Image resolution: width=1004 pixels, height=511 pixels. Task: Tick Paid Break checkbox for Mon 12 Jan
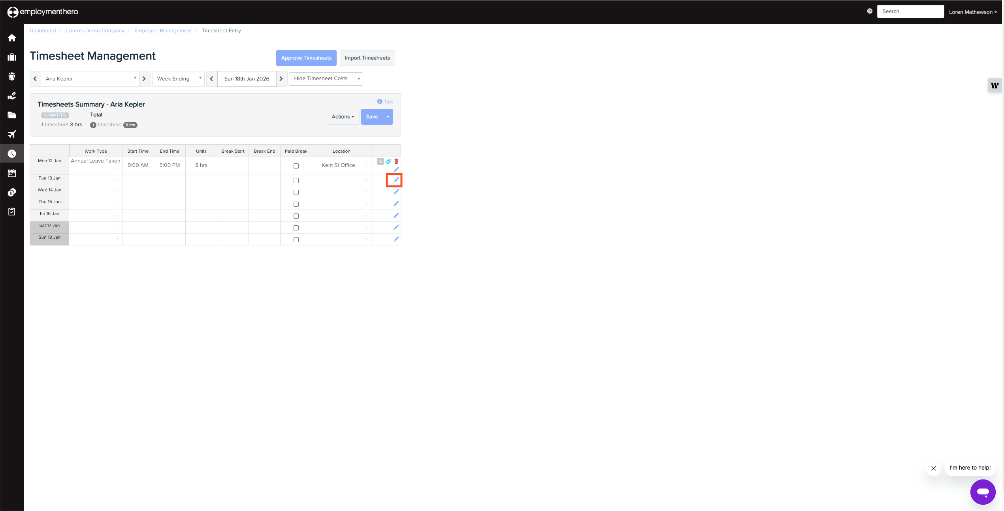[x=296, y=166]
